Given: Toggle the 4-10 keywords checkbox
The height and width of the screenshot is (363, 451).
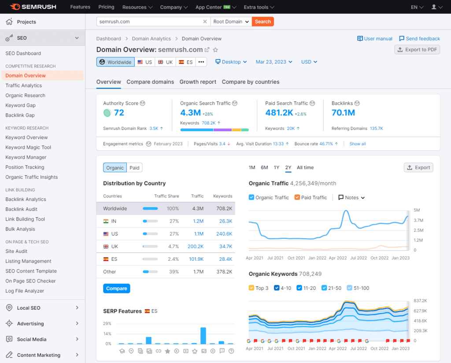Looking at the screenshot, I should pyautogui.click(x=277, y=288).
